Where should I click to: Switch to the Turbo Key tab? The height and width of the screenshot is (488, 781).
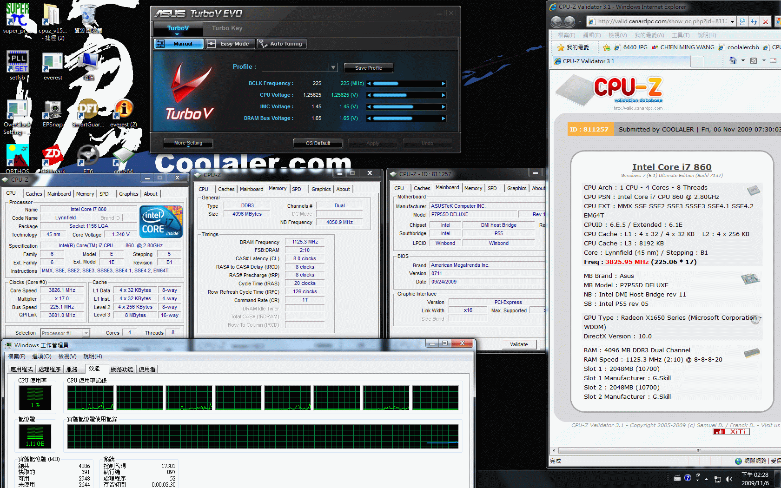[x=227, y=28]
